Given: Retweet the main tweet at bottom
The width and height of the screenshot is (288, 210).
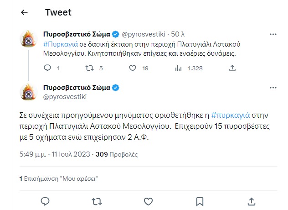Looking at the screenshot, I should click(97, 201).
